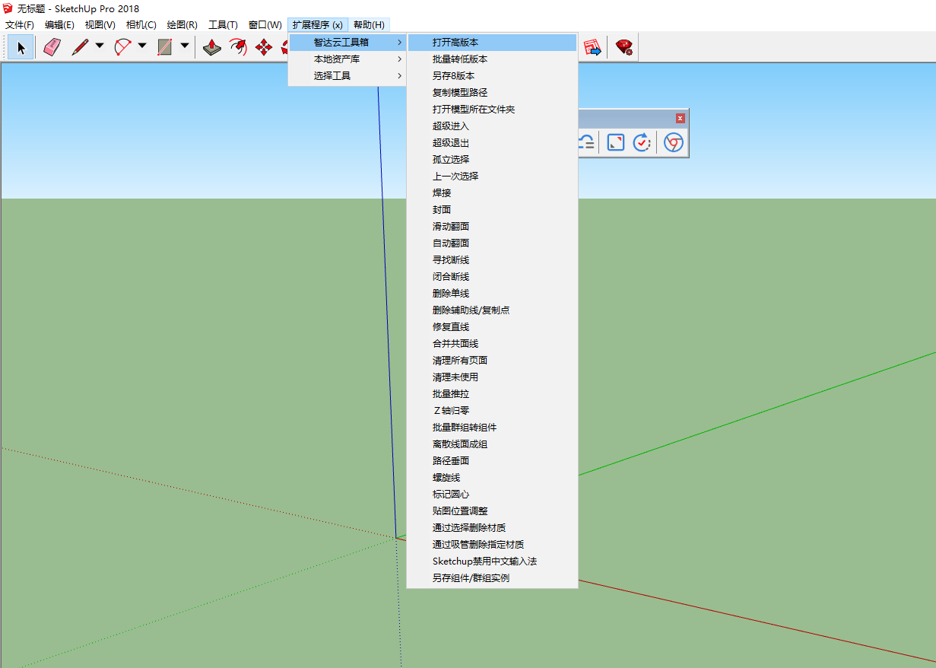Select the arrow Select tool
Screen dimensions: 936x668
[21, 48]
